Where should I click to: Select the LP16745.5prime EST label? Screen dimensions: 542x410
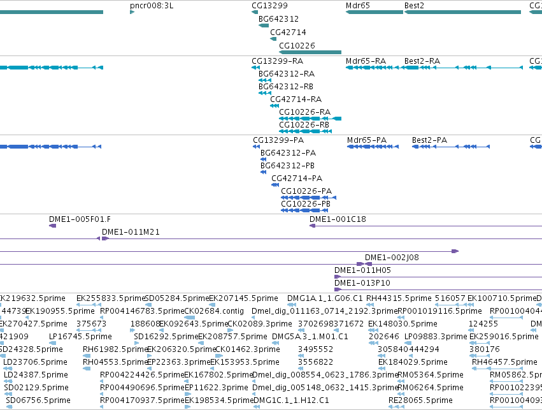(x=80, y=337)
